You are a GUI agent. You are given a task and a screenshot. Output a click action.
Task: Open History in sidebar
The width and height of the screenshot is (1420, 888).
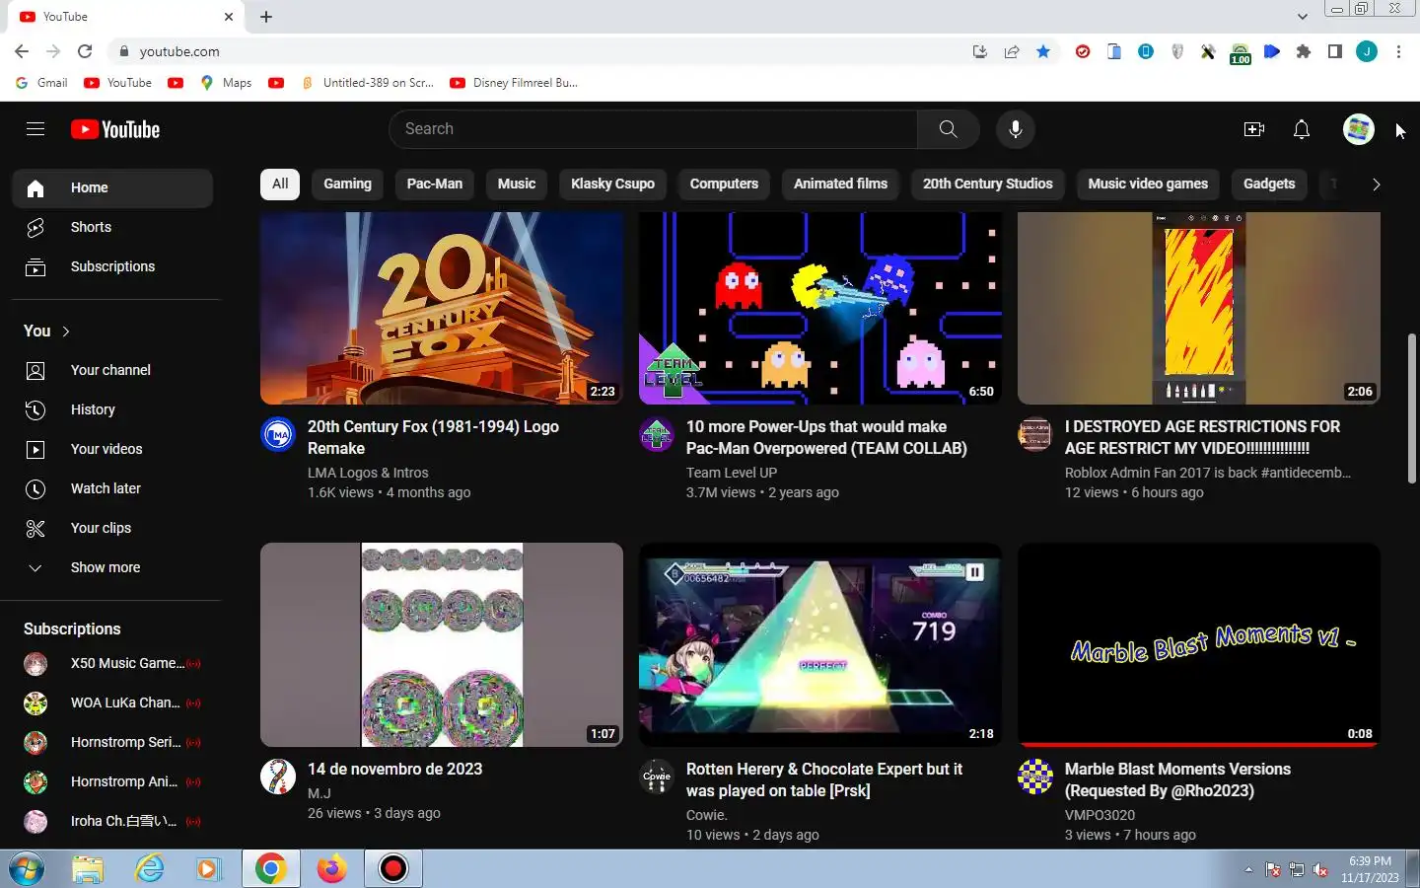[112, 409]
